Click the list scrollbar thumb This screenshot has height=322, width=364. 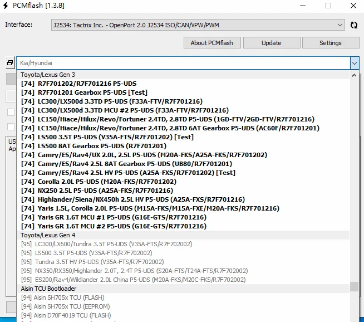click(354, 286)
